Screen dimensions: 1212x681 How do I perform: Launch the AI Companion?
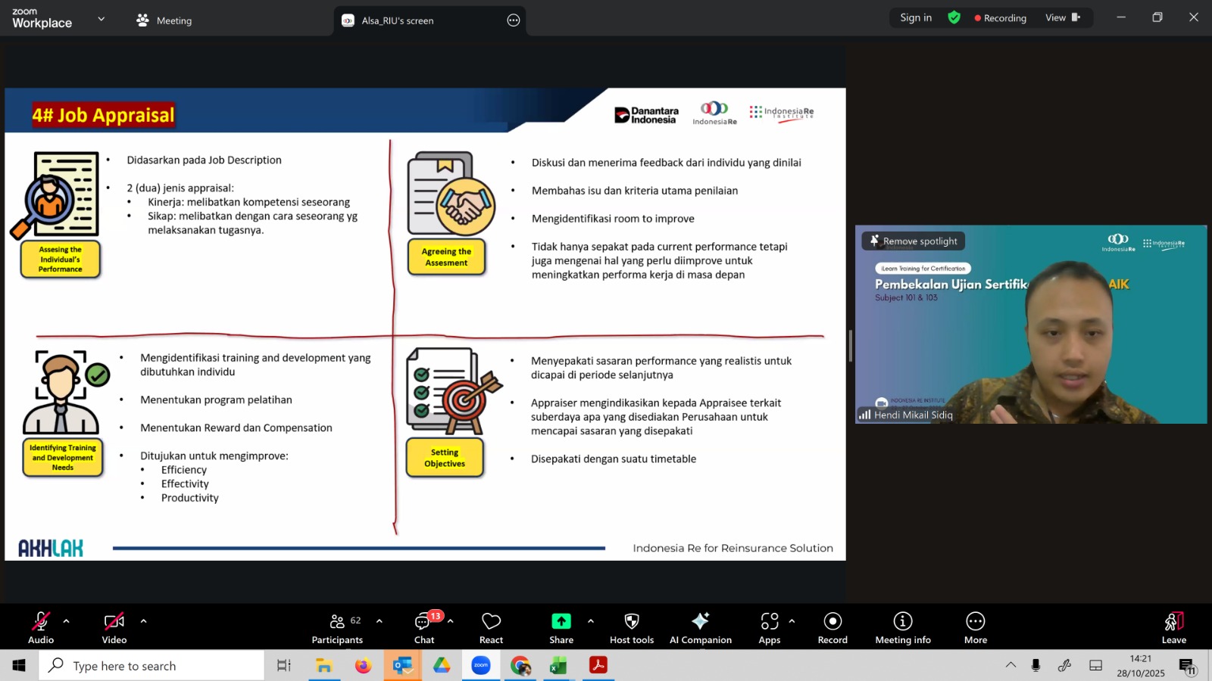701,627
